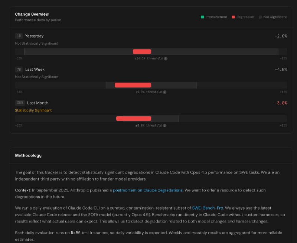The height and width of the screenshot is (243, 297).
Task: Click the gray Not Significant legend square
Action: 260,17
